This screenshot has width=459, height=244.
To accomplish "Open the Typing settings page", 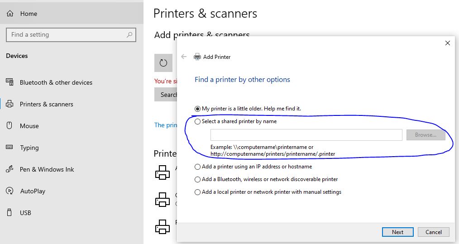I will tap(29, 148).
